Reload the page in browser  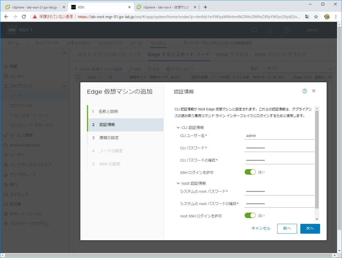tap(24, 17)
